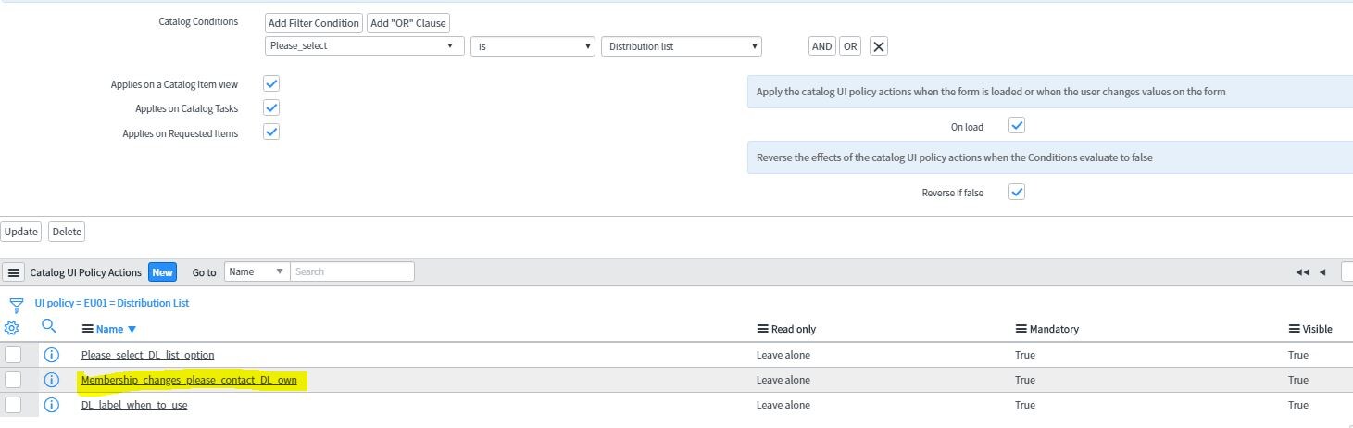Screen dimensions: 1353x428
Task: Click the Update button
Action: coord(21,232)
